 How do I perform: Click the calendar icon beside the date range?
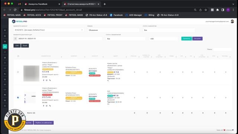click(15, 39)
